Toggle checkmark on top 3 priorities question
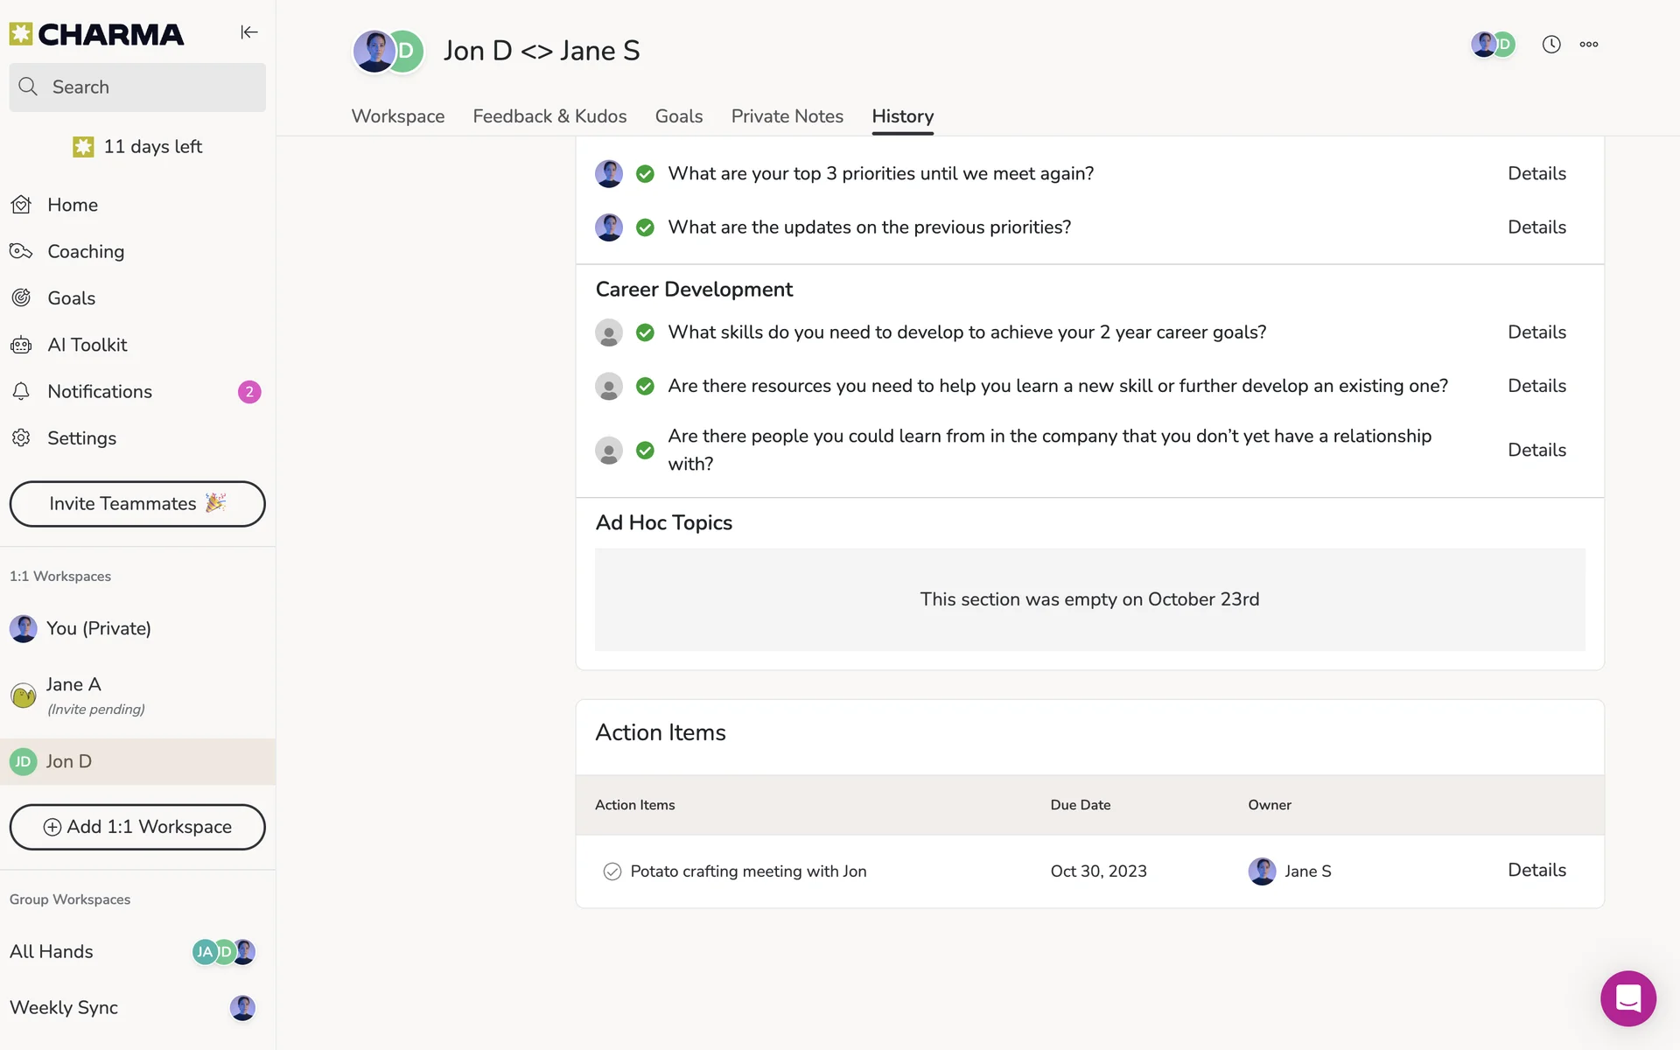 click(645, 174)
